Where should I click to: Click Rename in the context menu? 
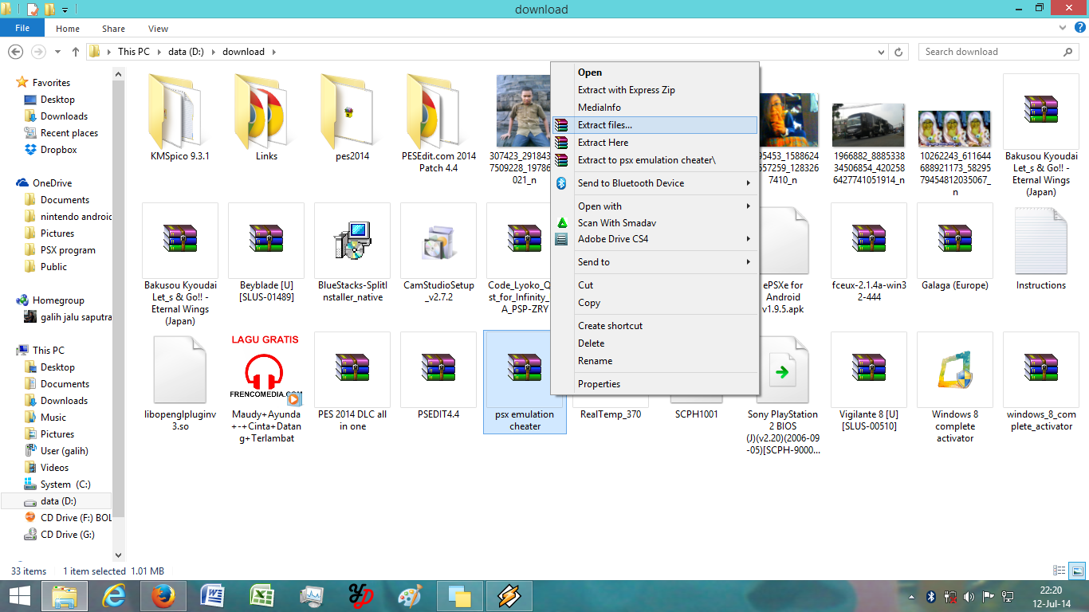[x=655, y=361]
